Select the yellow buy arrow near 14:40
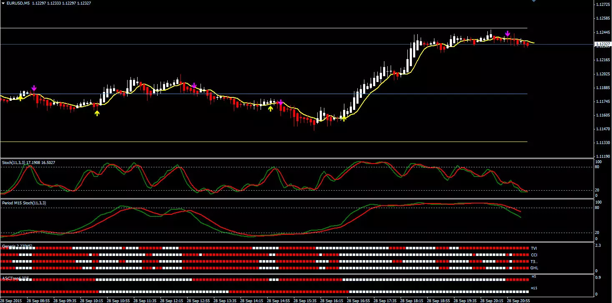The image size is (612, 303). pos(270,109)
